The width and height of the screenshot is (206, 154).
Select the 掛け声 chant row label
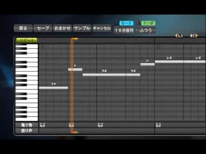(27, 131)
